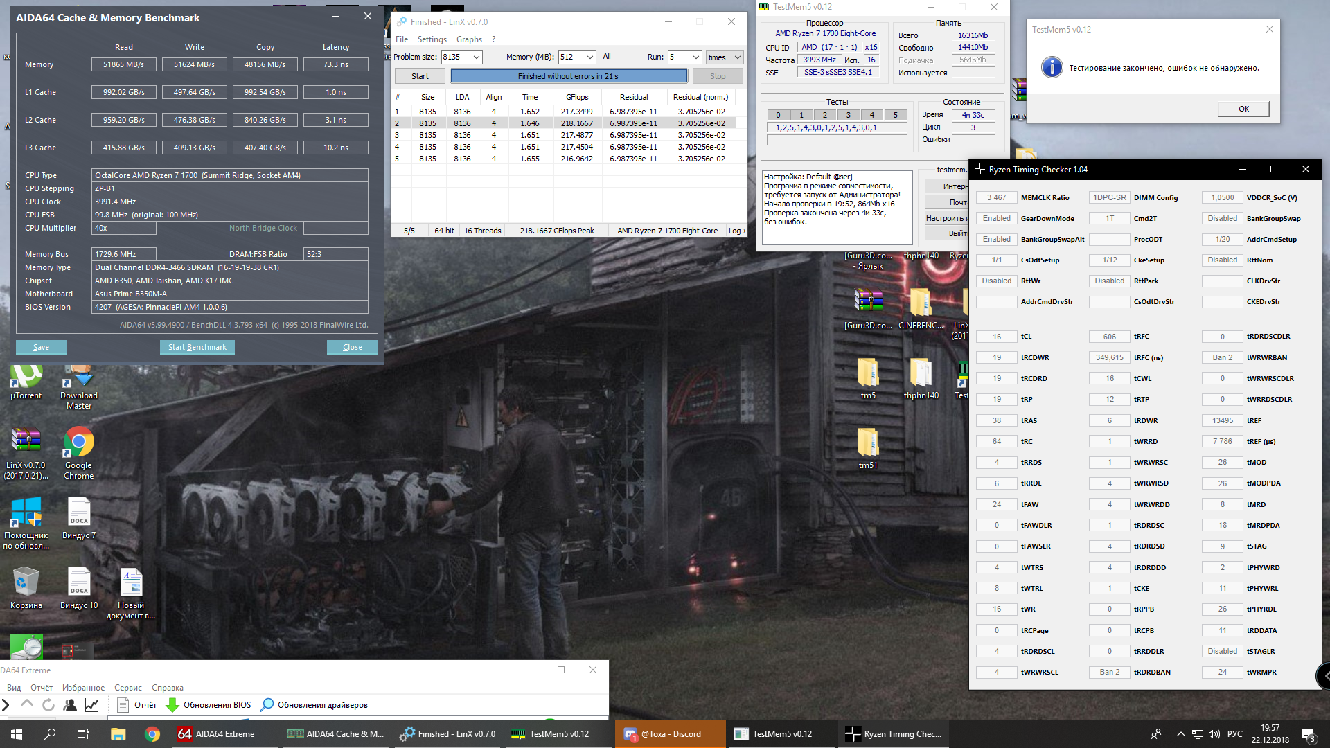Open the Сервис menu in AIDA64 Extreme
This screenshot has width=1330, height=748.
tap(127, 688)
